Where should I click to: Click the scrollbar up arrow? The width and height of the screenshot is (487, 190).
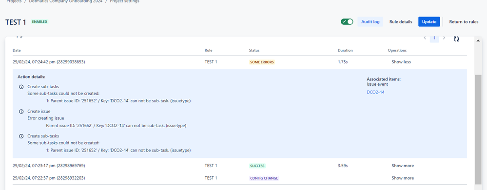[x=478, y=40]
